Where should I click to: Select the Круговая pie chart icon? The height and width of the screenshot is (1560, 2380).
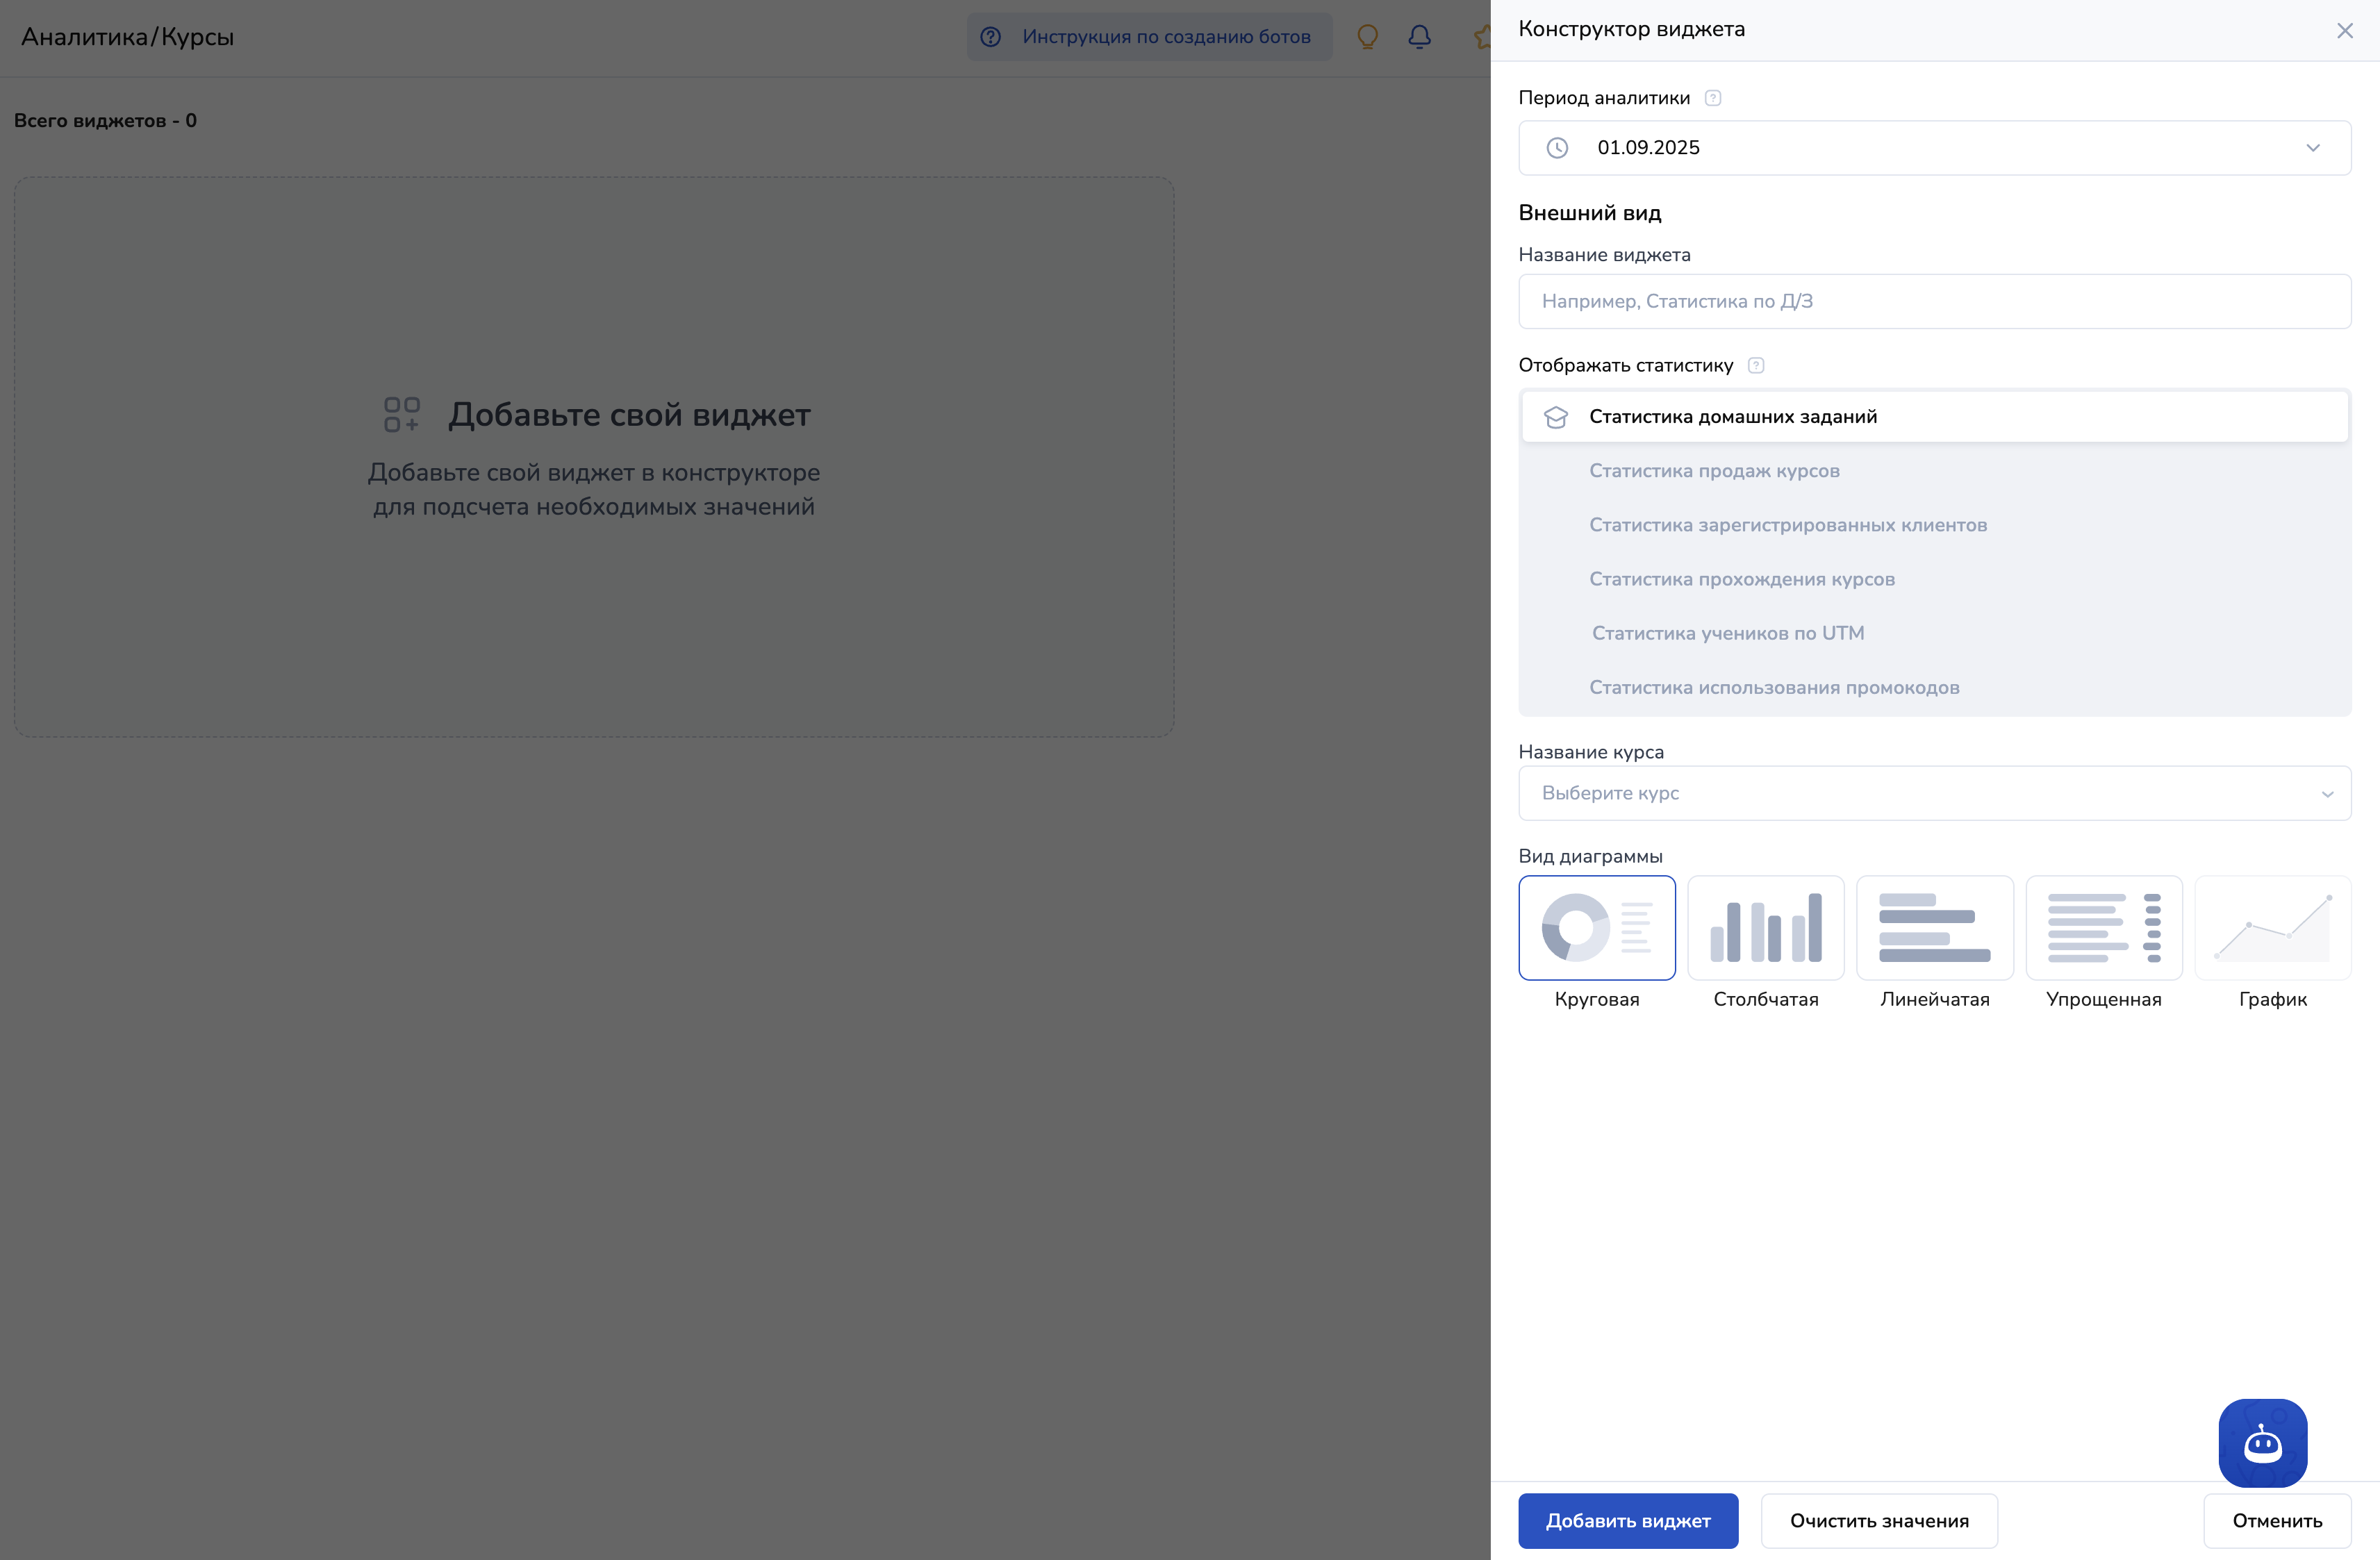pos(1596,927)
